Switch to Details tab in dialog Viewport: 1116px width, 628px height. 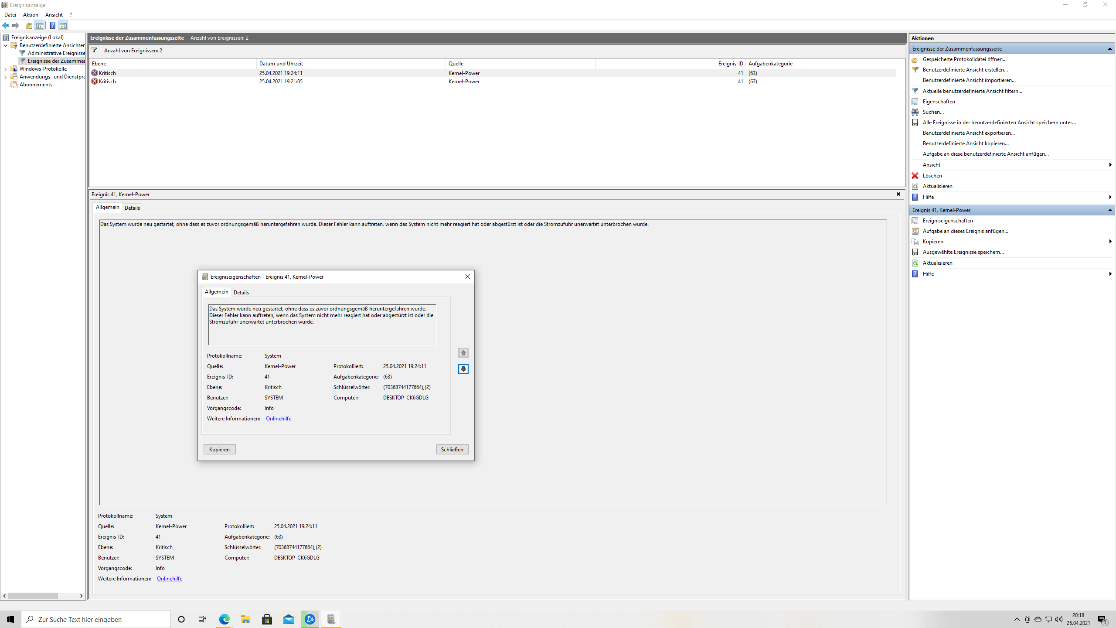point(241,293)
